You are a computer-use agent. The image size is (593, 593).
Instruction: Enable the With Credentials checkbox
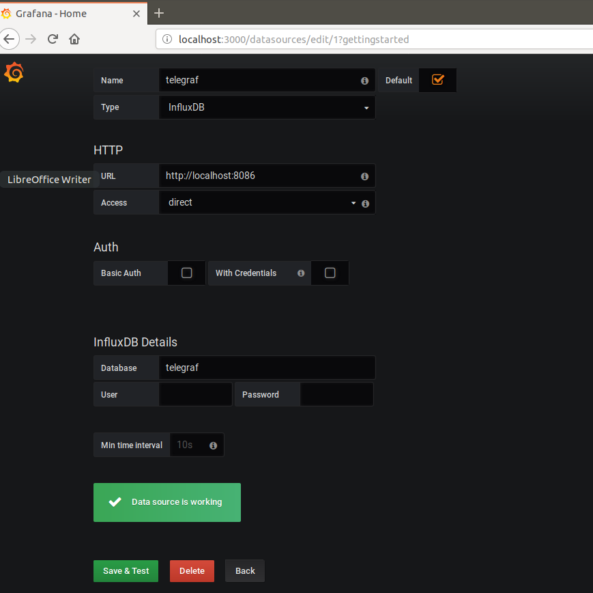330,273
